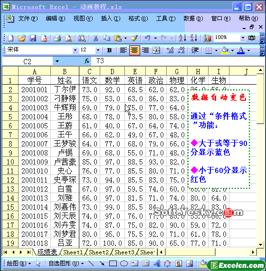The height and width of the screenshot is (271, 266).
Task: Switch to the Sheet1 tab
Action: tap(73, 252)
